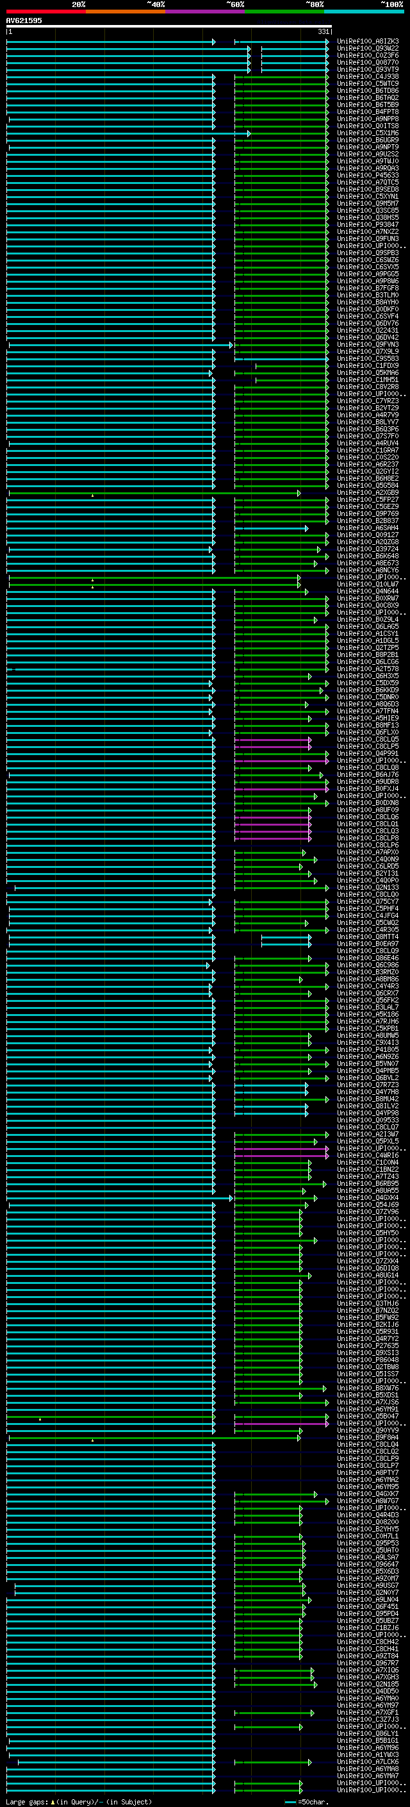Viewport: 410px width, 1807px height.
Task: Click the hit label UniRef100_A2XGB9
Action: pos(368,492)
